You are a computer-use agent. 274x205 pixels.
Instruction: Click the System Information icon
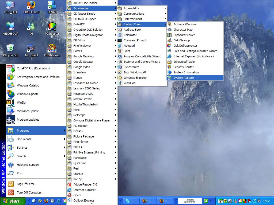coord(169,72)
